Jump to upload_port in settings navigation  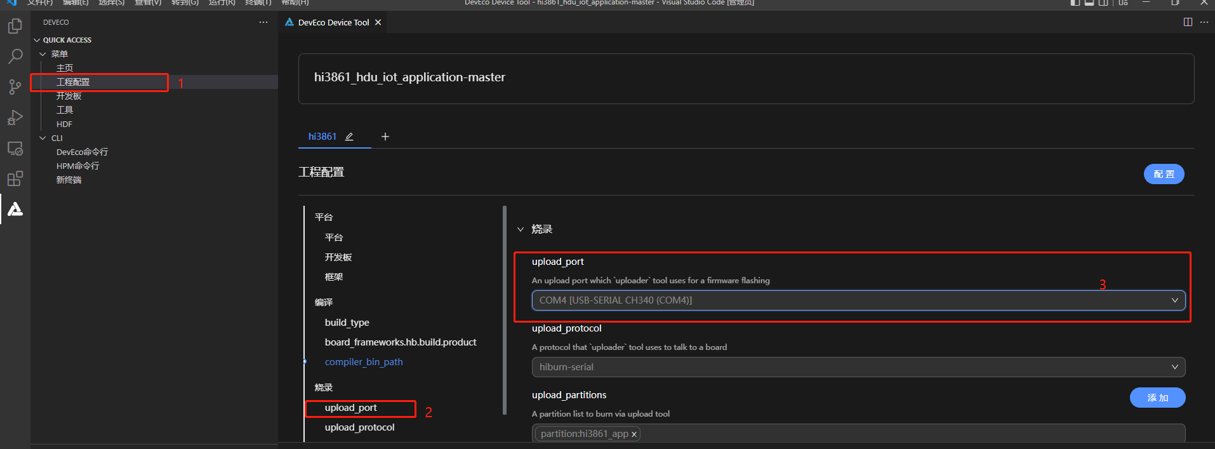click(x=350, y=408)
